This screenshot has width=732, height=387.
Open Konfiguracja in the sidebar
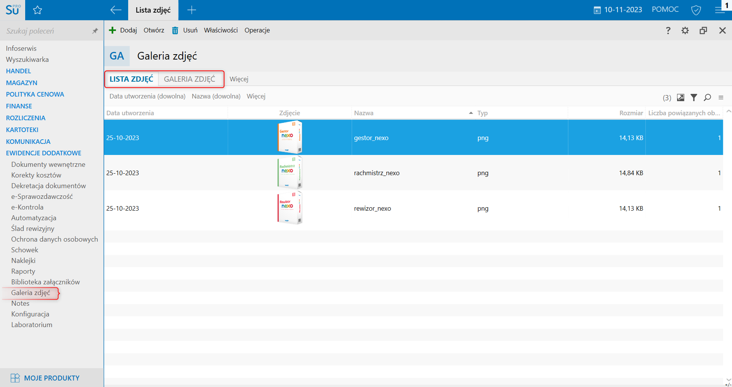[30, 314]
